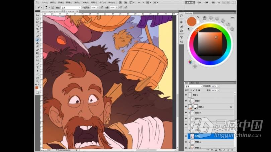Click create new layer icon
The image size is (271, 152).
(x=228, y=150)
